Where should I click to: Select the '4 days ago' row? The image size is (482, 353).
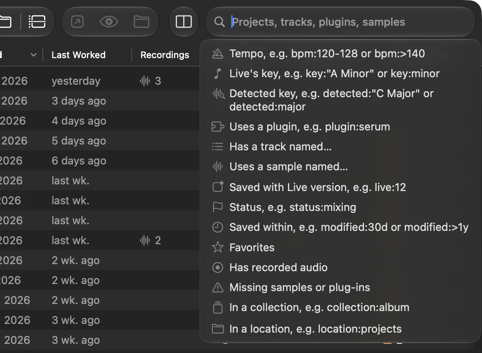(x=100, y=121)
